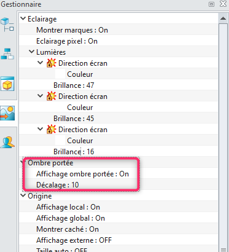Select the first Direction écran light icon
Screen dimensions: 229x252
(51, 63)
